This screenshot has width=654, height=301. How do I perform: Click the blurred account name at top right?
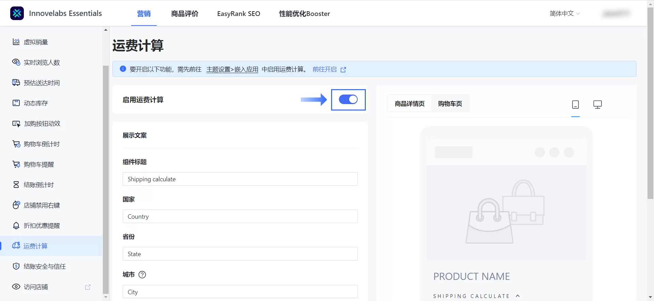click(x=616, y=14)
